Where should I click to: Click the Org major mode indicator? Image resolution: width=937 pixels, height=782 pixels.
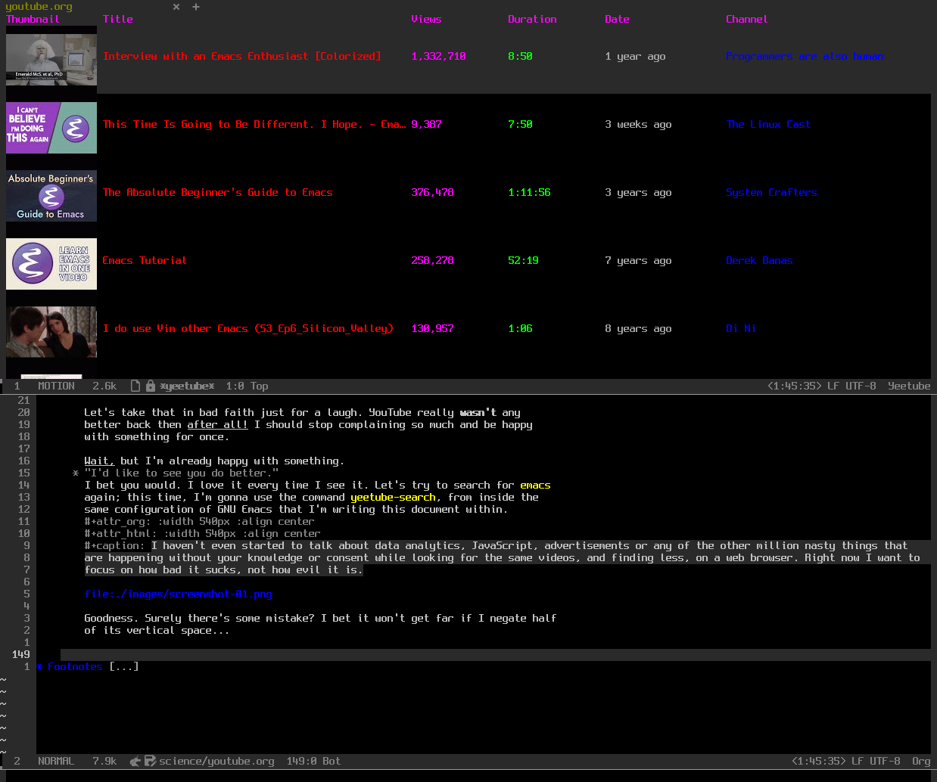coord(920,761)
